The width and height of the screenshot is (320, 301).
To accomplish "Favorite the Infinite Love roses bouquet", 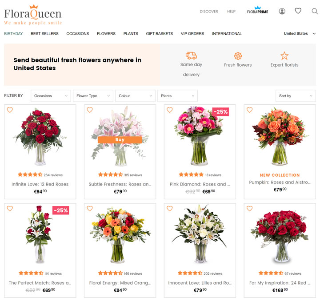I will [x=10, y=110].
